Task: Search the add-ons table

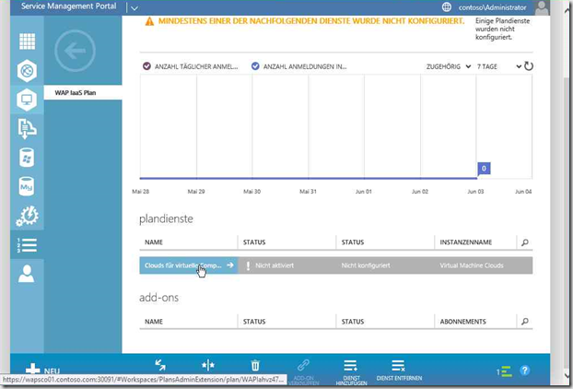Action: tap(525, 322)
